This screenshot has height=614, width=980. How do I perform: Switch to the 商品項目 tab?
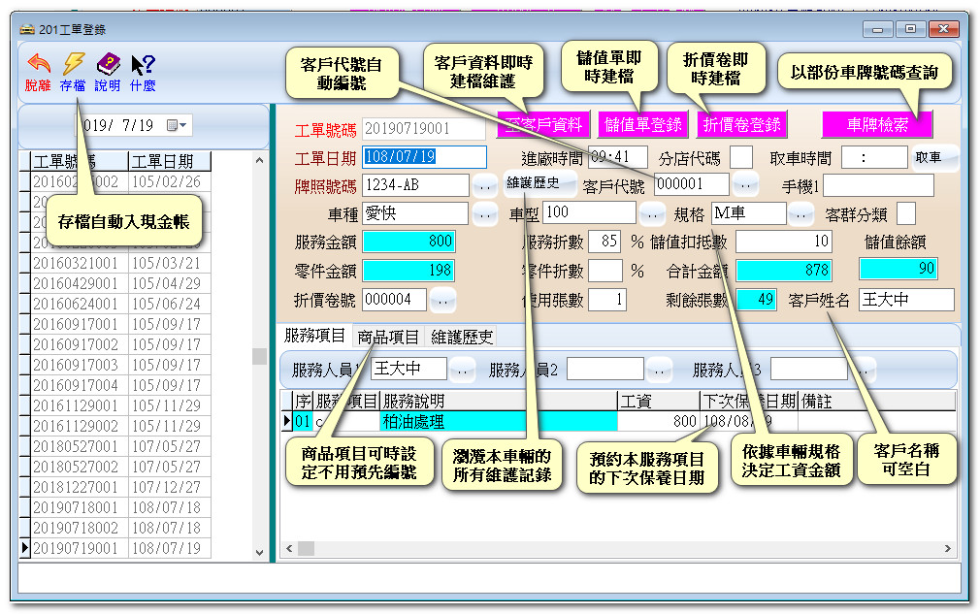388,337
